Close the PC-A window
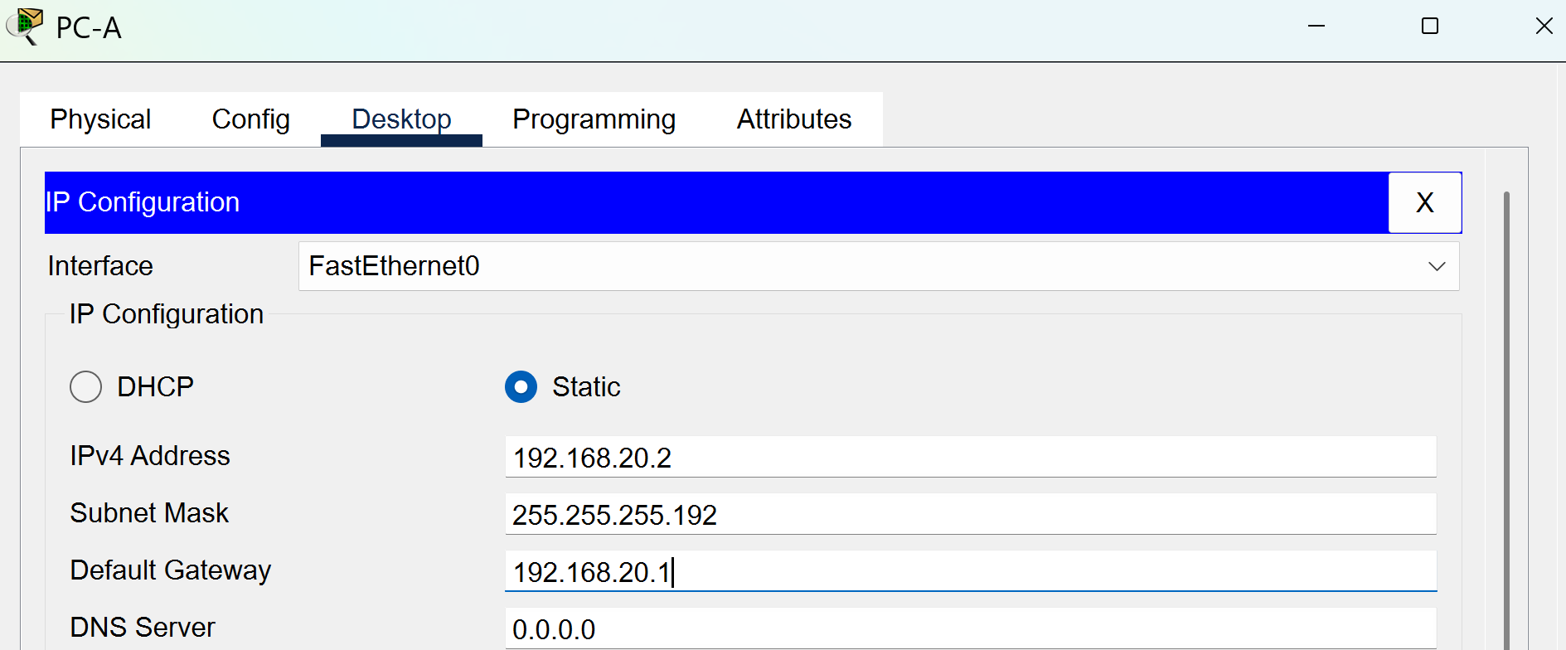Screen dimensions: 1566x650 coord(1544,27)
